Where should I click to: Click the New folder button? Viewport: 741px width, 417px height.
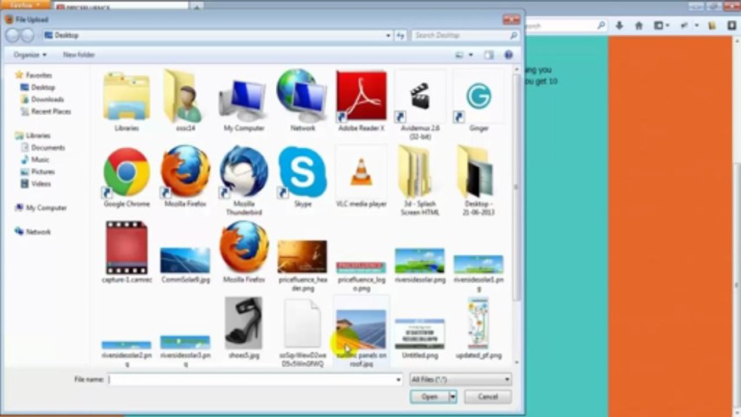(79, 54)
